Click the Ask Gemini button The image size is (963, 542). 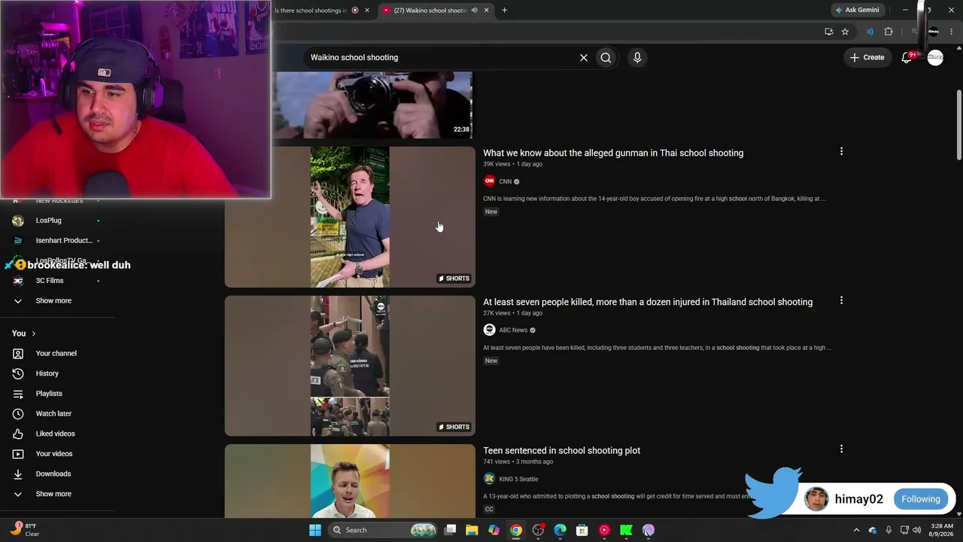coord(858,10)
